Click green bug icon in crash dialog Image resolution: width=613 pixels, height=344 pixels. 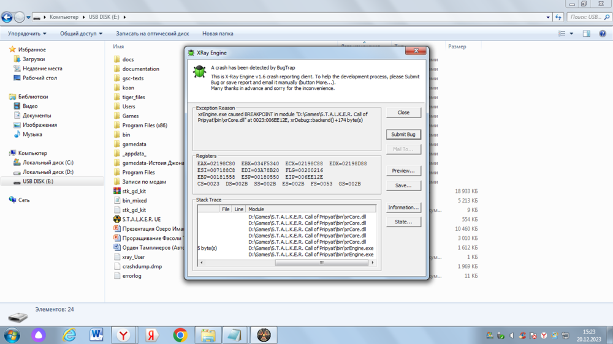199,72
